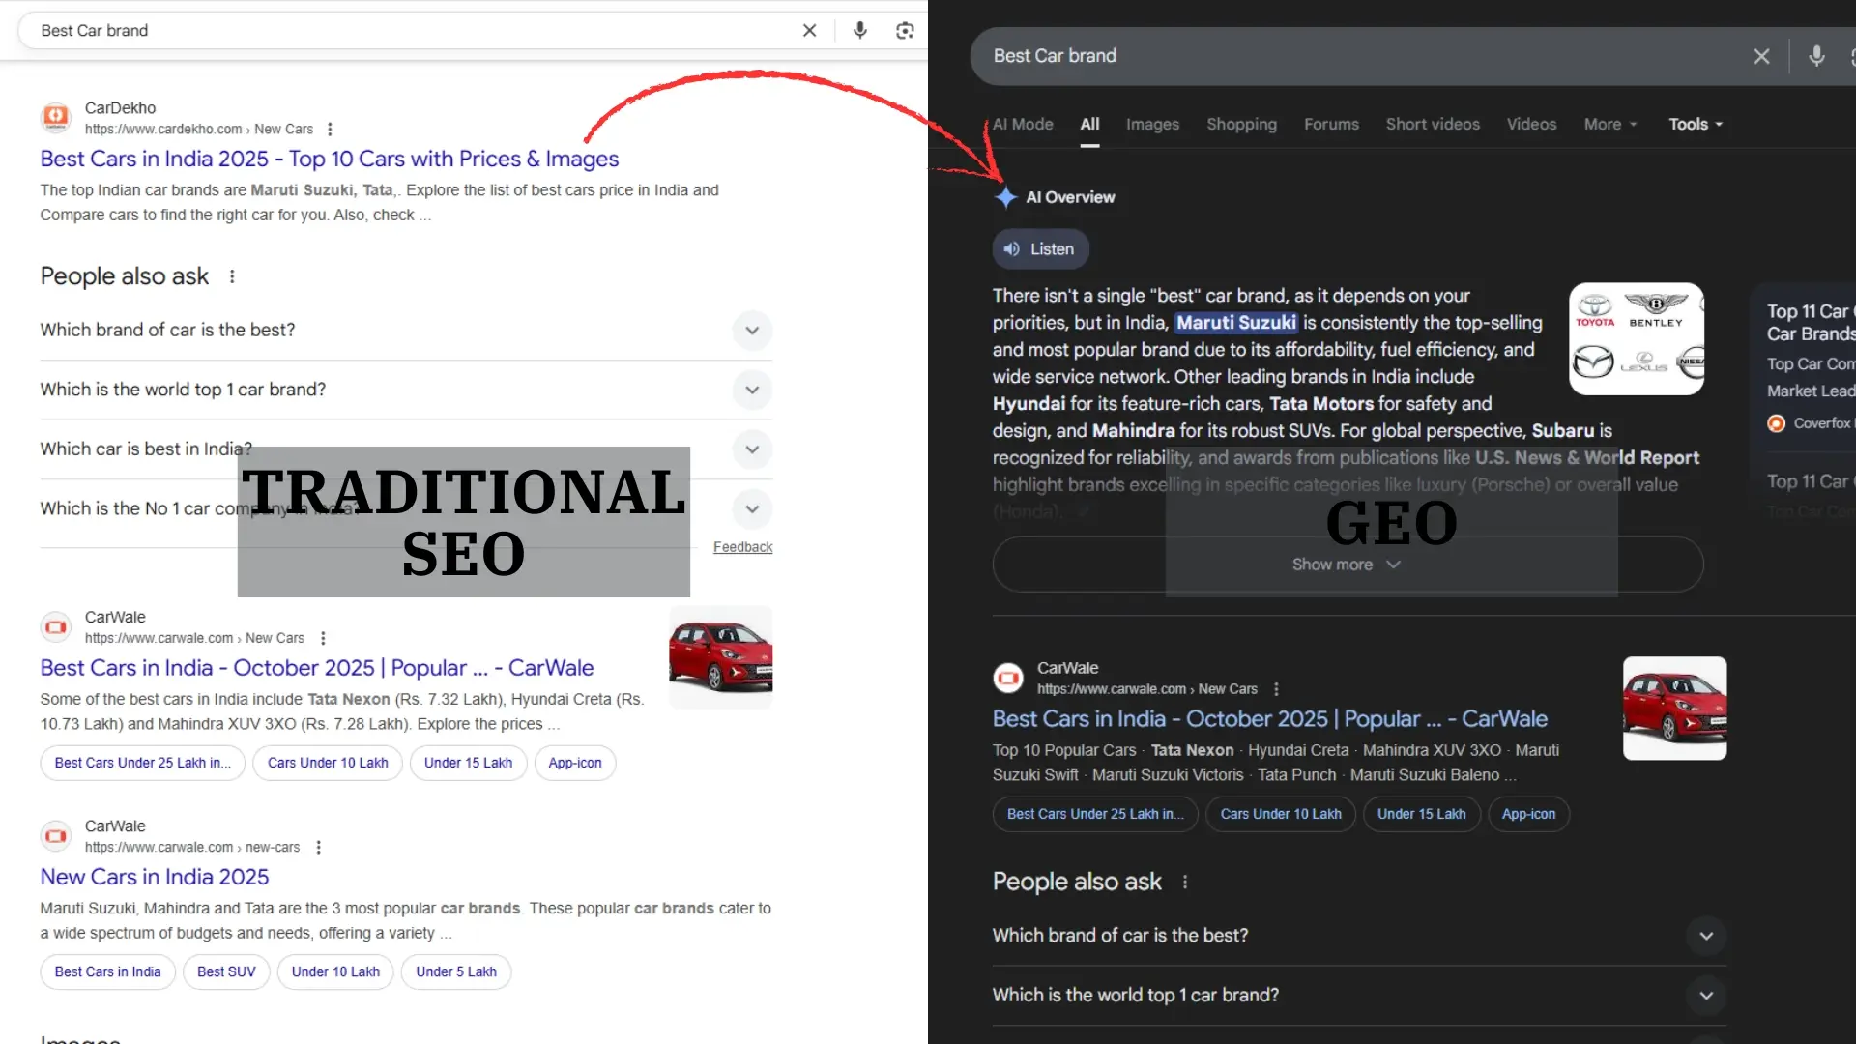Open three-dot menu beside CarDekho result
1856x1044 pixels.
click(x=330, y=129)
